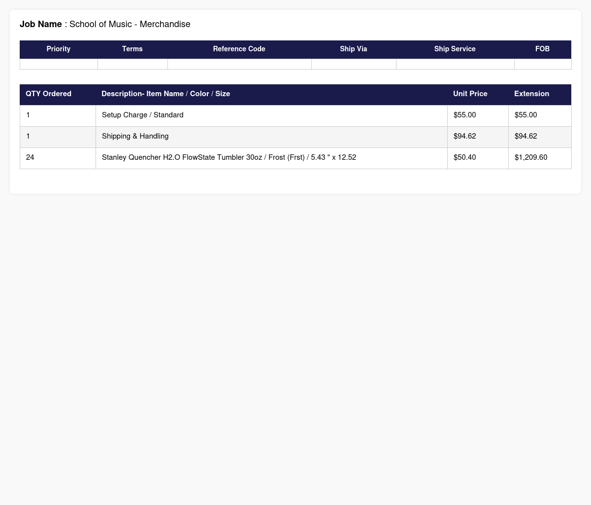
Task: Click the $50.40 unit price cell
Action: coord(478,158)
